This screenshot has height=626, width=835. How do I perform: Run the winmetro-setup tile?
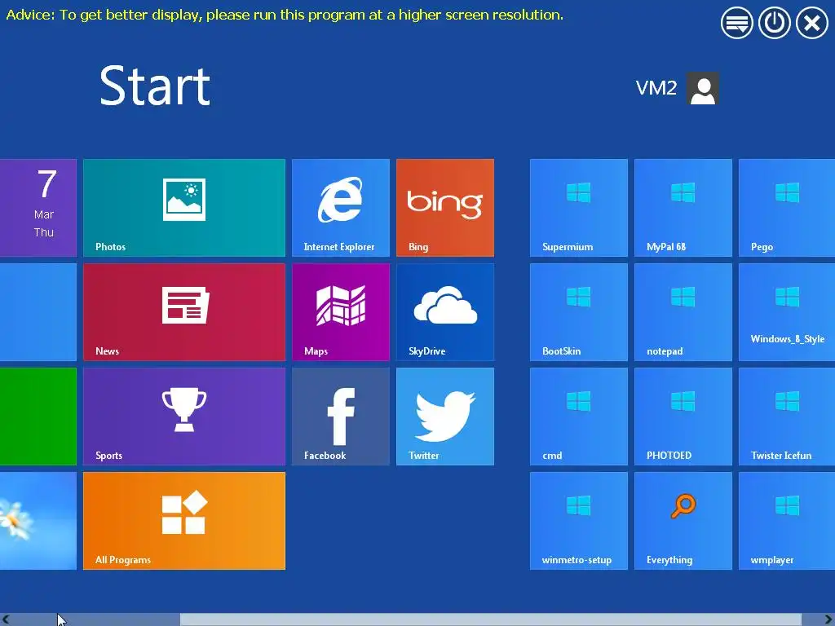click(x=579, y=521)
